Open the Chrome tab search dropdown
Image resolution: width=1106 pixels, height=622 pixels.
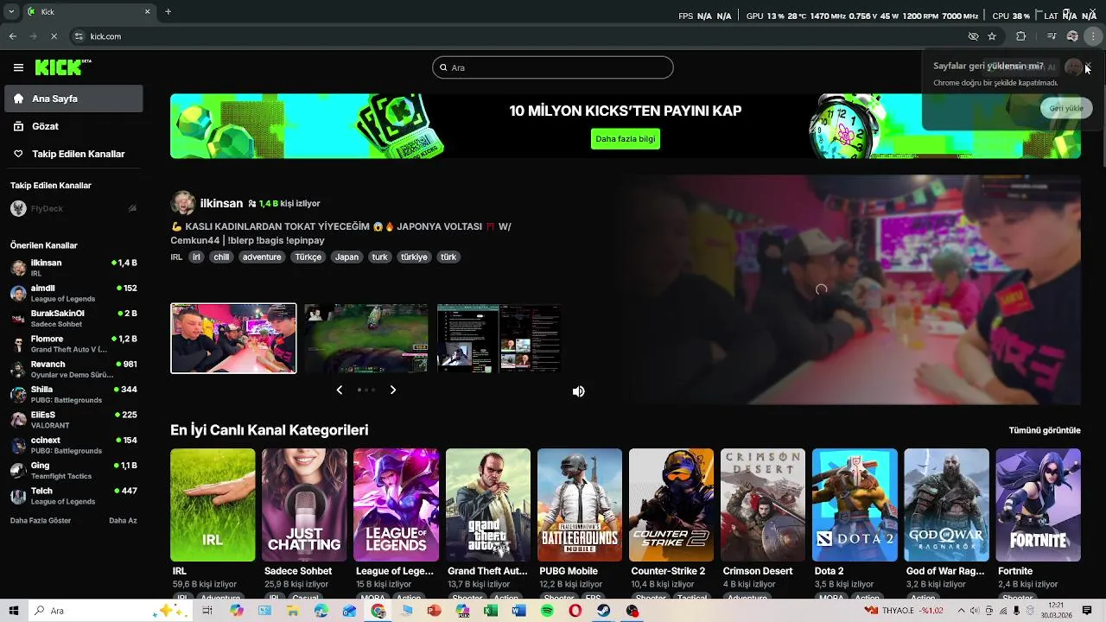(x=11, y=12)
